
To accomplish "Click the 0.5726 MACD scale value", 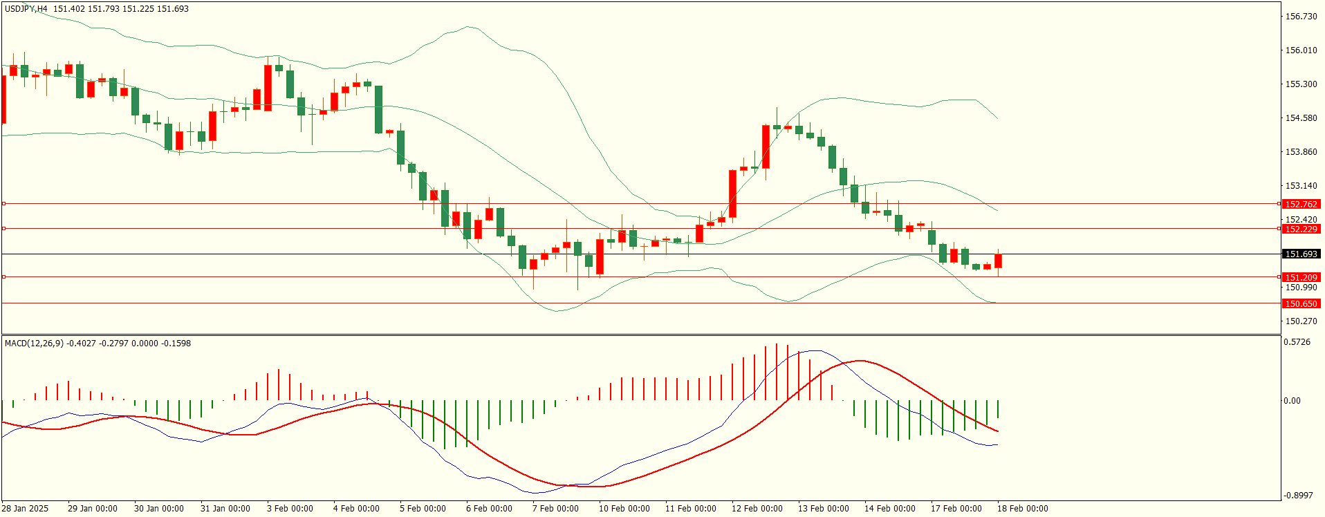I will pyautogui.click(x=1297, y=342).
